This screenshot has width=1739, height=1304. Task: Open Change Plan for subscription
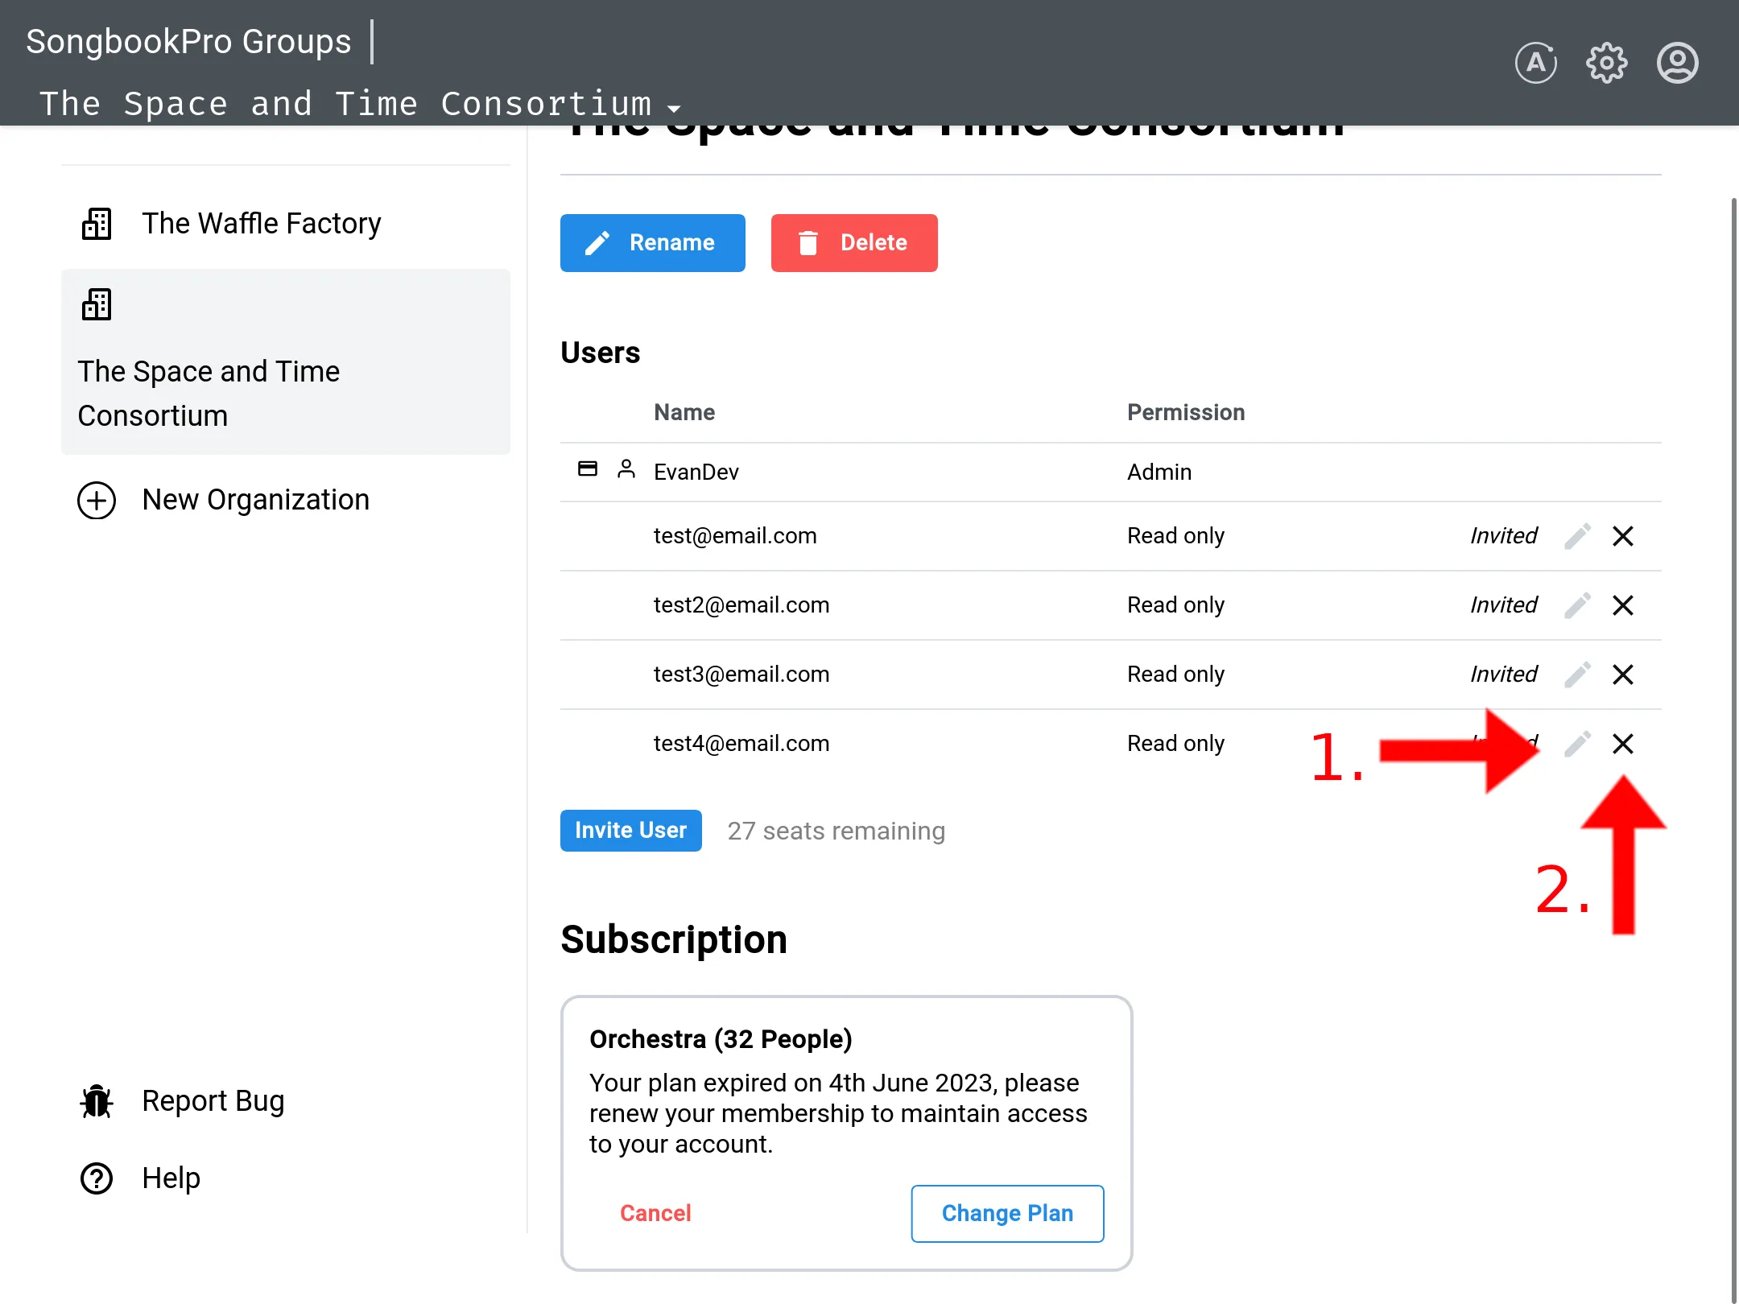pyautogui.click(x=1007, y=1213)
